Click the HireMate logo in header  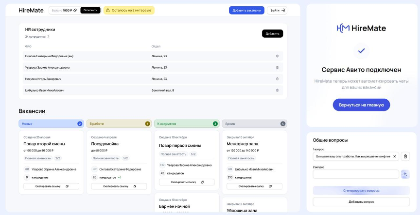(31, 10)
